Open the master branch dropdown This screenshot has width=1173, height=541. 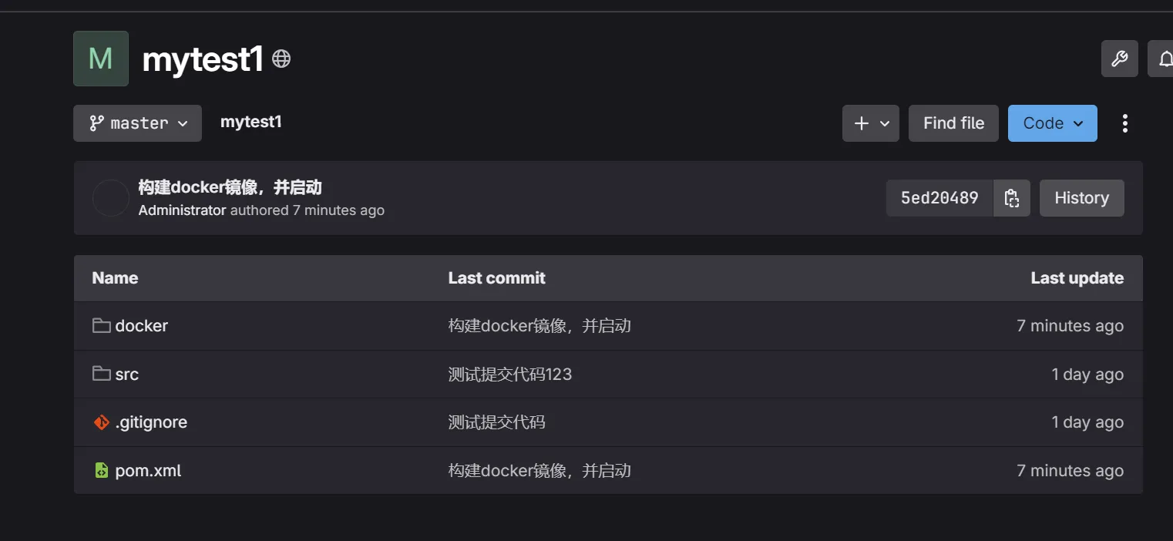click(x=138, y=123)
